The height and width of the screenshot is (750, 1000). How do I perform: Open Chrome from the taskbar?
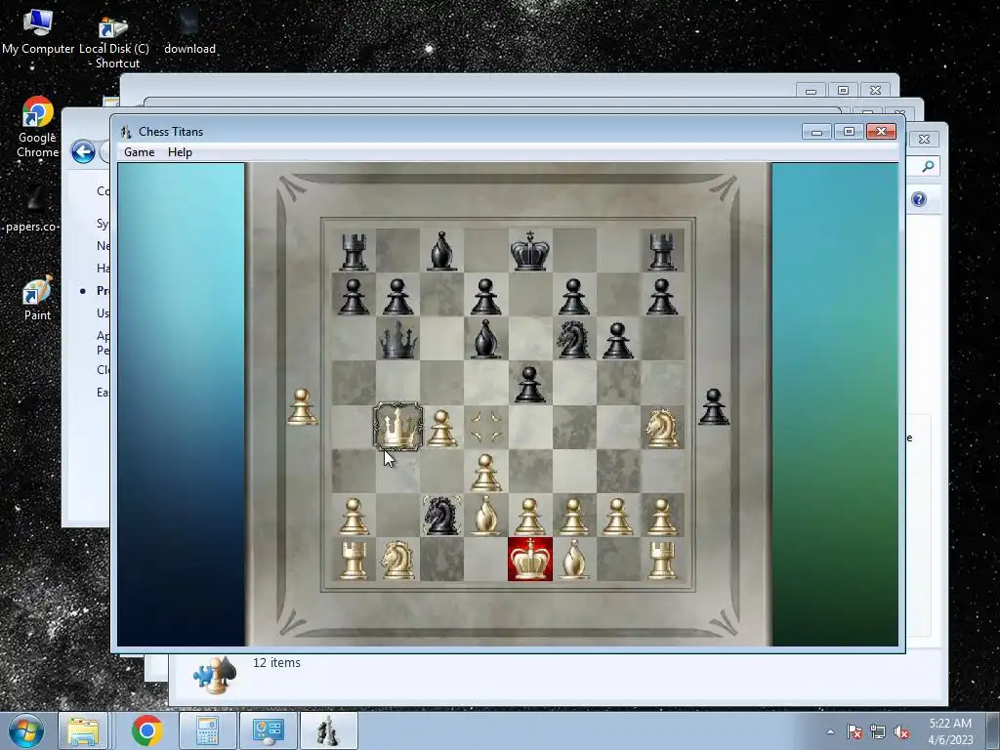(x=146, y=730)
